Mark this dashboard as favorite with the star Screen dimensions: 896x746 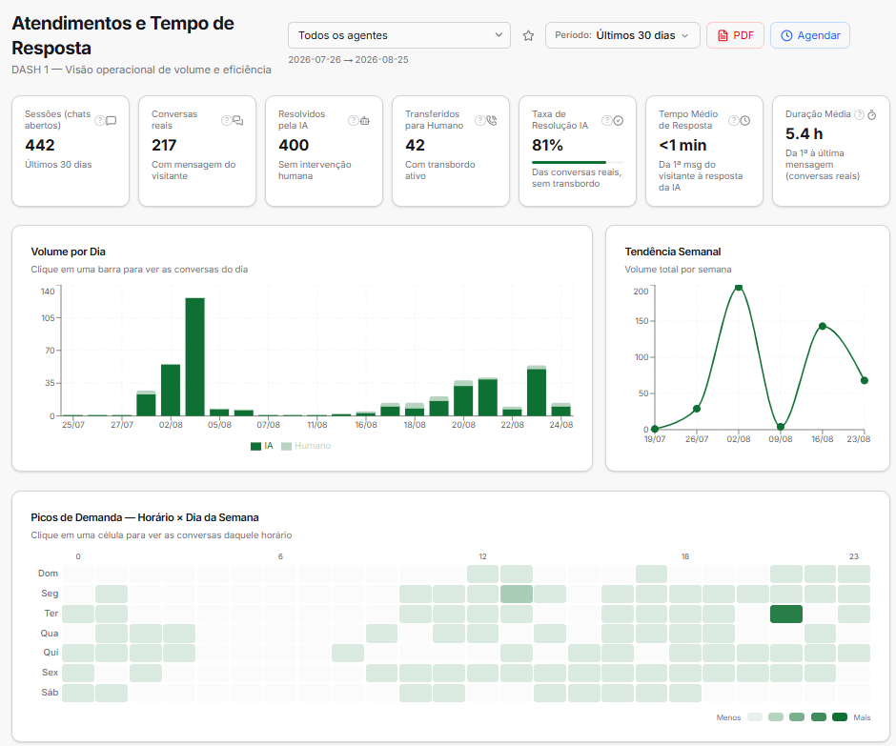click(x=529, y=36)
